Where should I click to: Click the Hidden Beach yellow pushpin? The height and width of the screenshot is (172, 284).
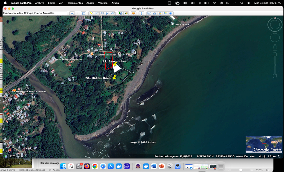[x=114, y=77]
